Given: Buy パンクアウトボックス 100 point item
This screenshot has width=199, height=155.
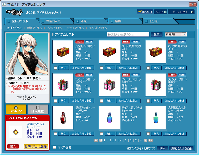Looking at the screenshot, I should (x=156, y=68).
